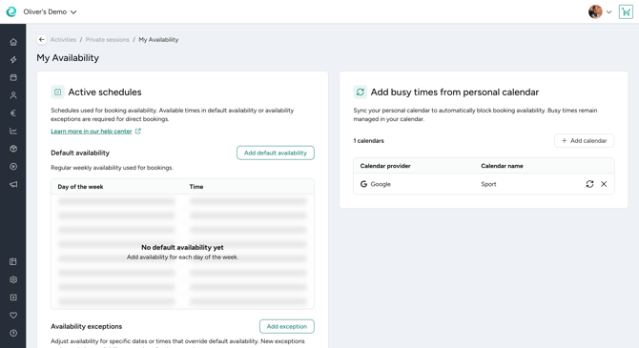Open the plus-box icon in sidebar
Image resolution: width=639 pixels, height=348 pixels.
[x=13, y=297]
